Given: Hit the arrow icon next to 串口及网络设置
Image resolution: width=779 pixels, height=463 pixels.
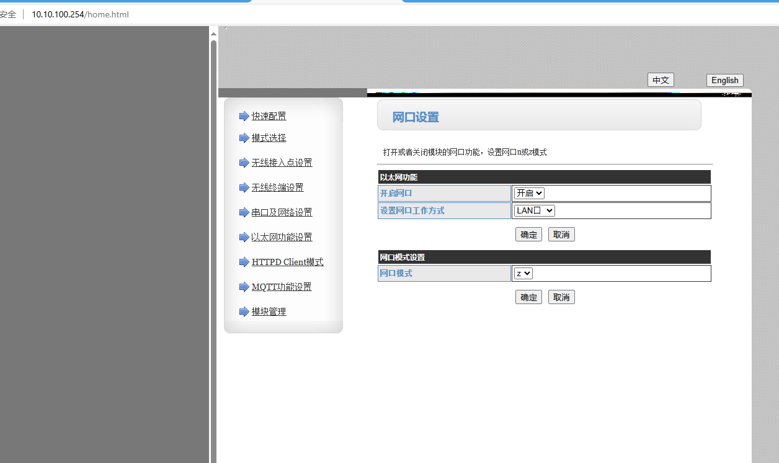Looking at the screenshot, I should (x=244, y=212).
